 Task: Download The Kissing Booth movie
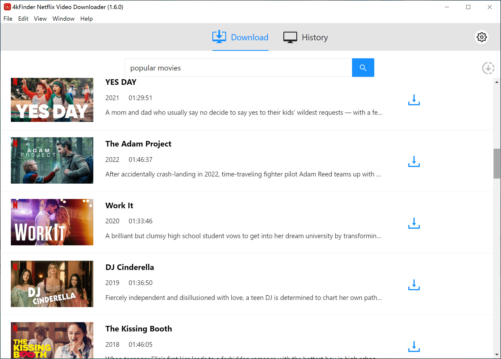414,347
